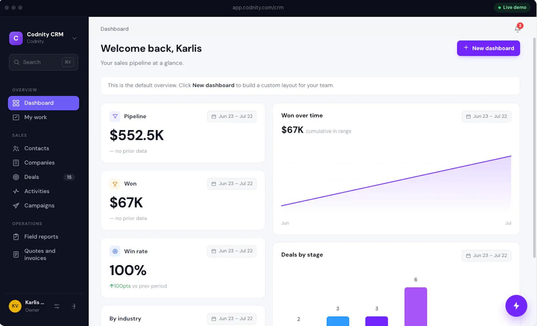Viewport: 537px width, 326px height.
Task: Click the Live demo badge in title bar
Action: point(512,7)
